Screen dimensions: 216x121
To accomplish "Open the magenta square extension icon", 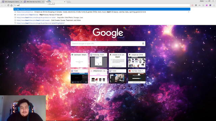I will [207, 5].
